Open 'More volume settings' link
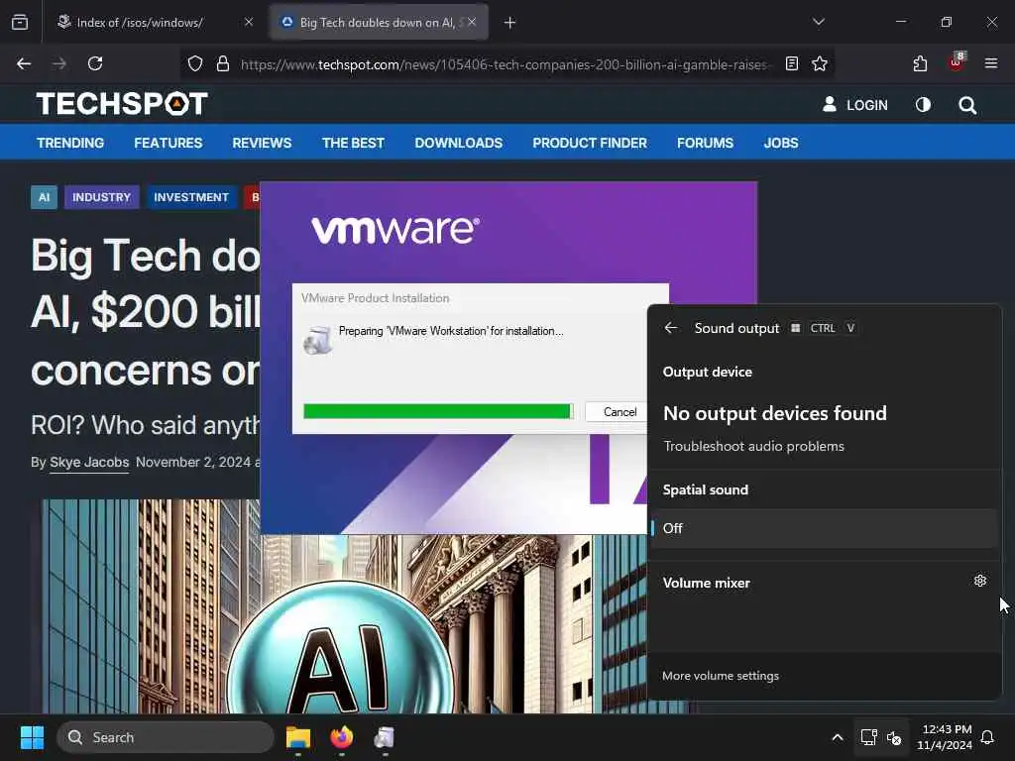Screen dimensions: 1015x761 [721, 676]
